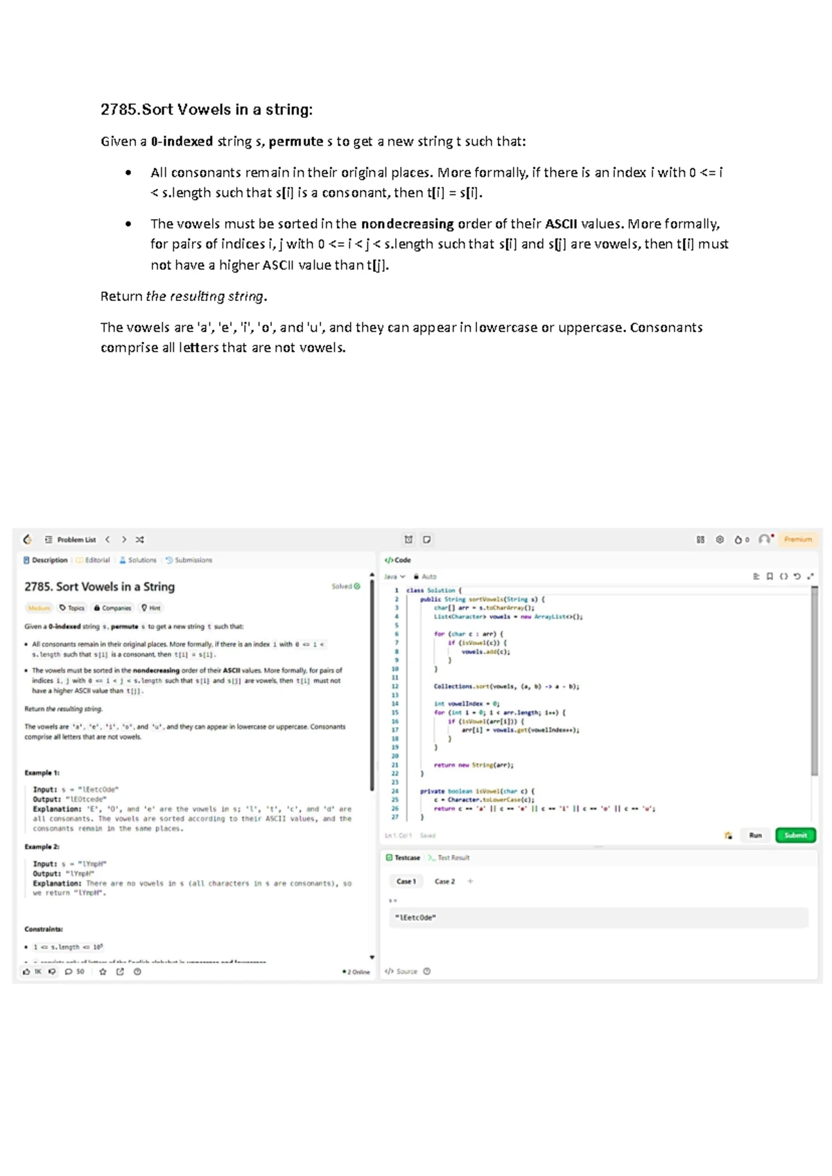Image resolution: width=832 pixels, height=1176 pixels.
Task: Select test Case 1
Action: [x=406, y=882]
